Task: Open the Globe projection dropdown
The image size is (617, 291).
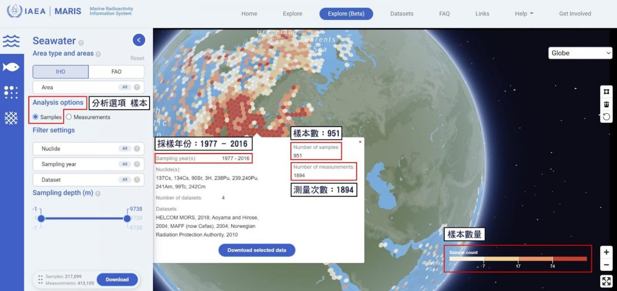Action: click(x=580, y=53)
